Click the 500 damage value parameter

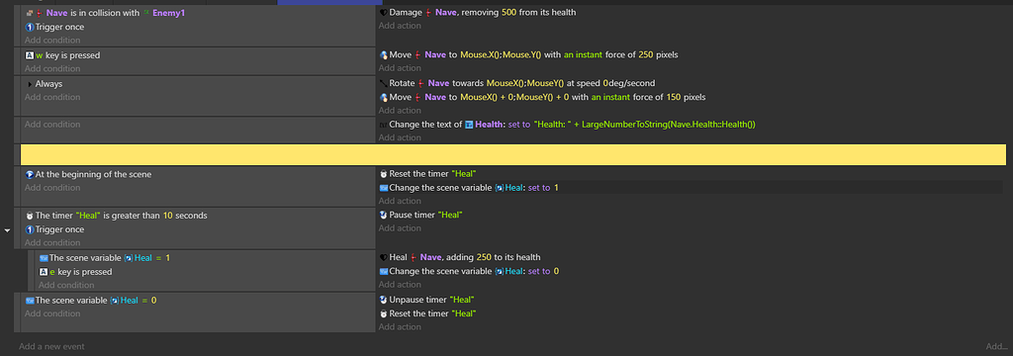(x=508, y=12)
